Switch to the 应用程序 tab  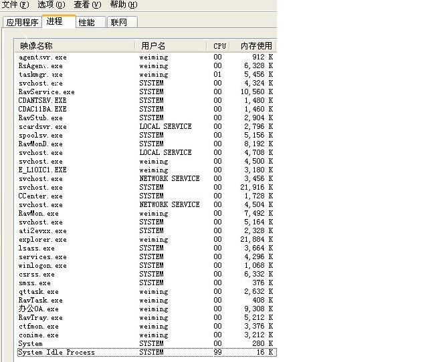point(22,22)
